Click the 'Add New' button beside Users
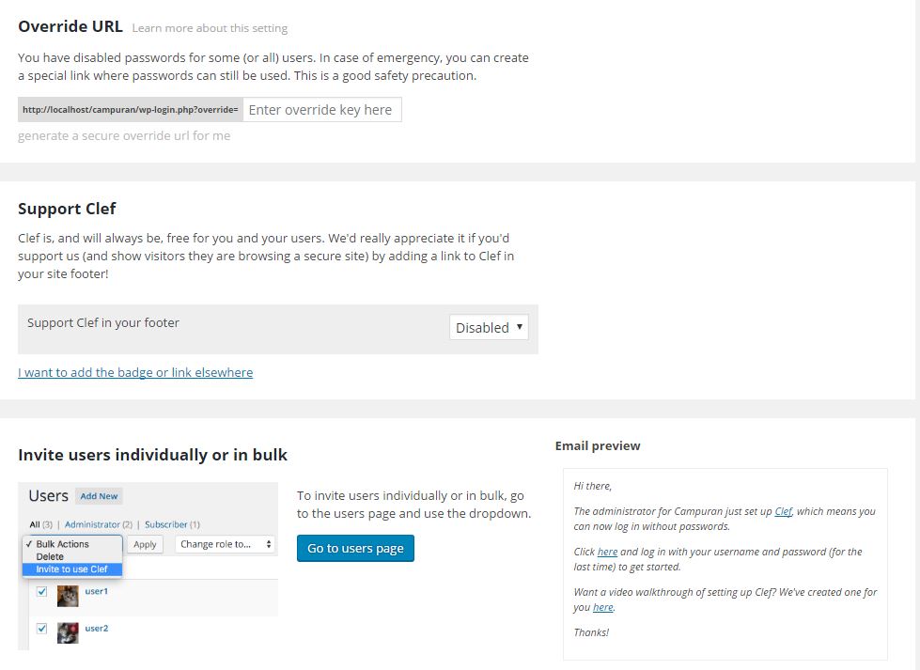This screenshot has width=920, height=670. tap(98, 495)
